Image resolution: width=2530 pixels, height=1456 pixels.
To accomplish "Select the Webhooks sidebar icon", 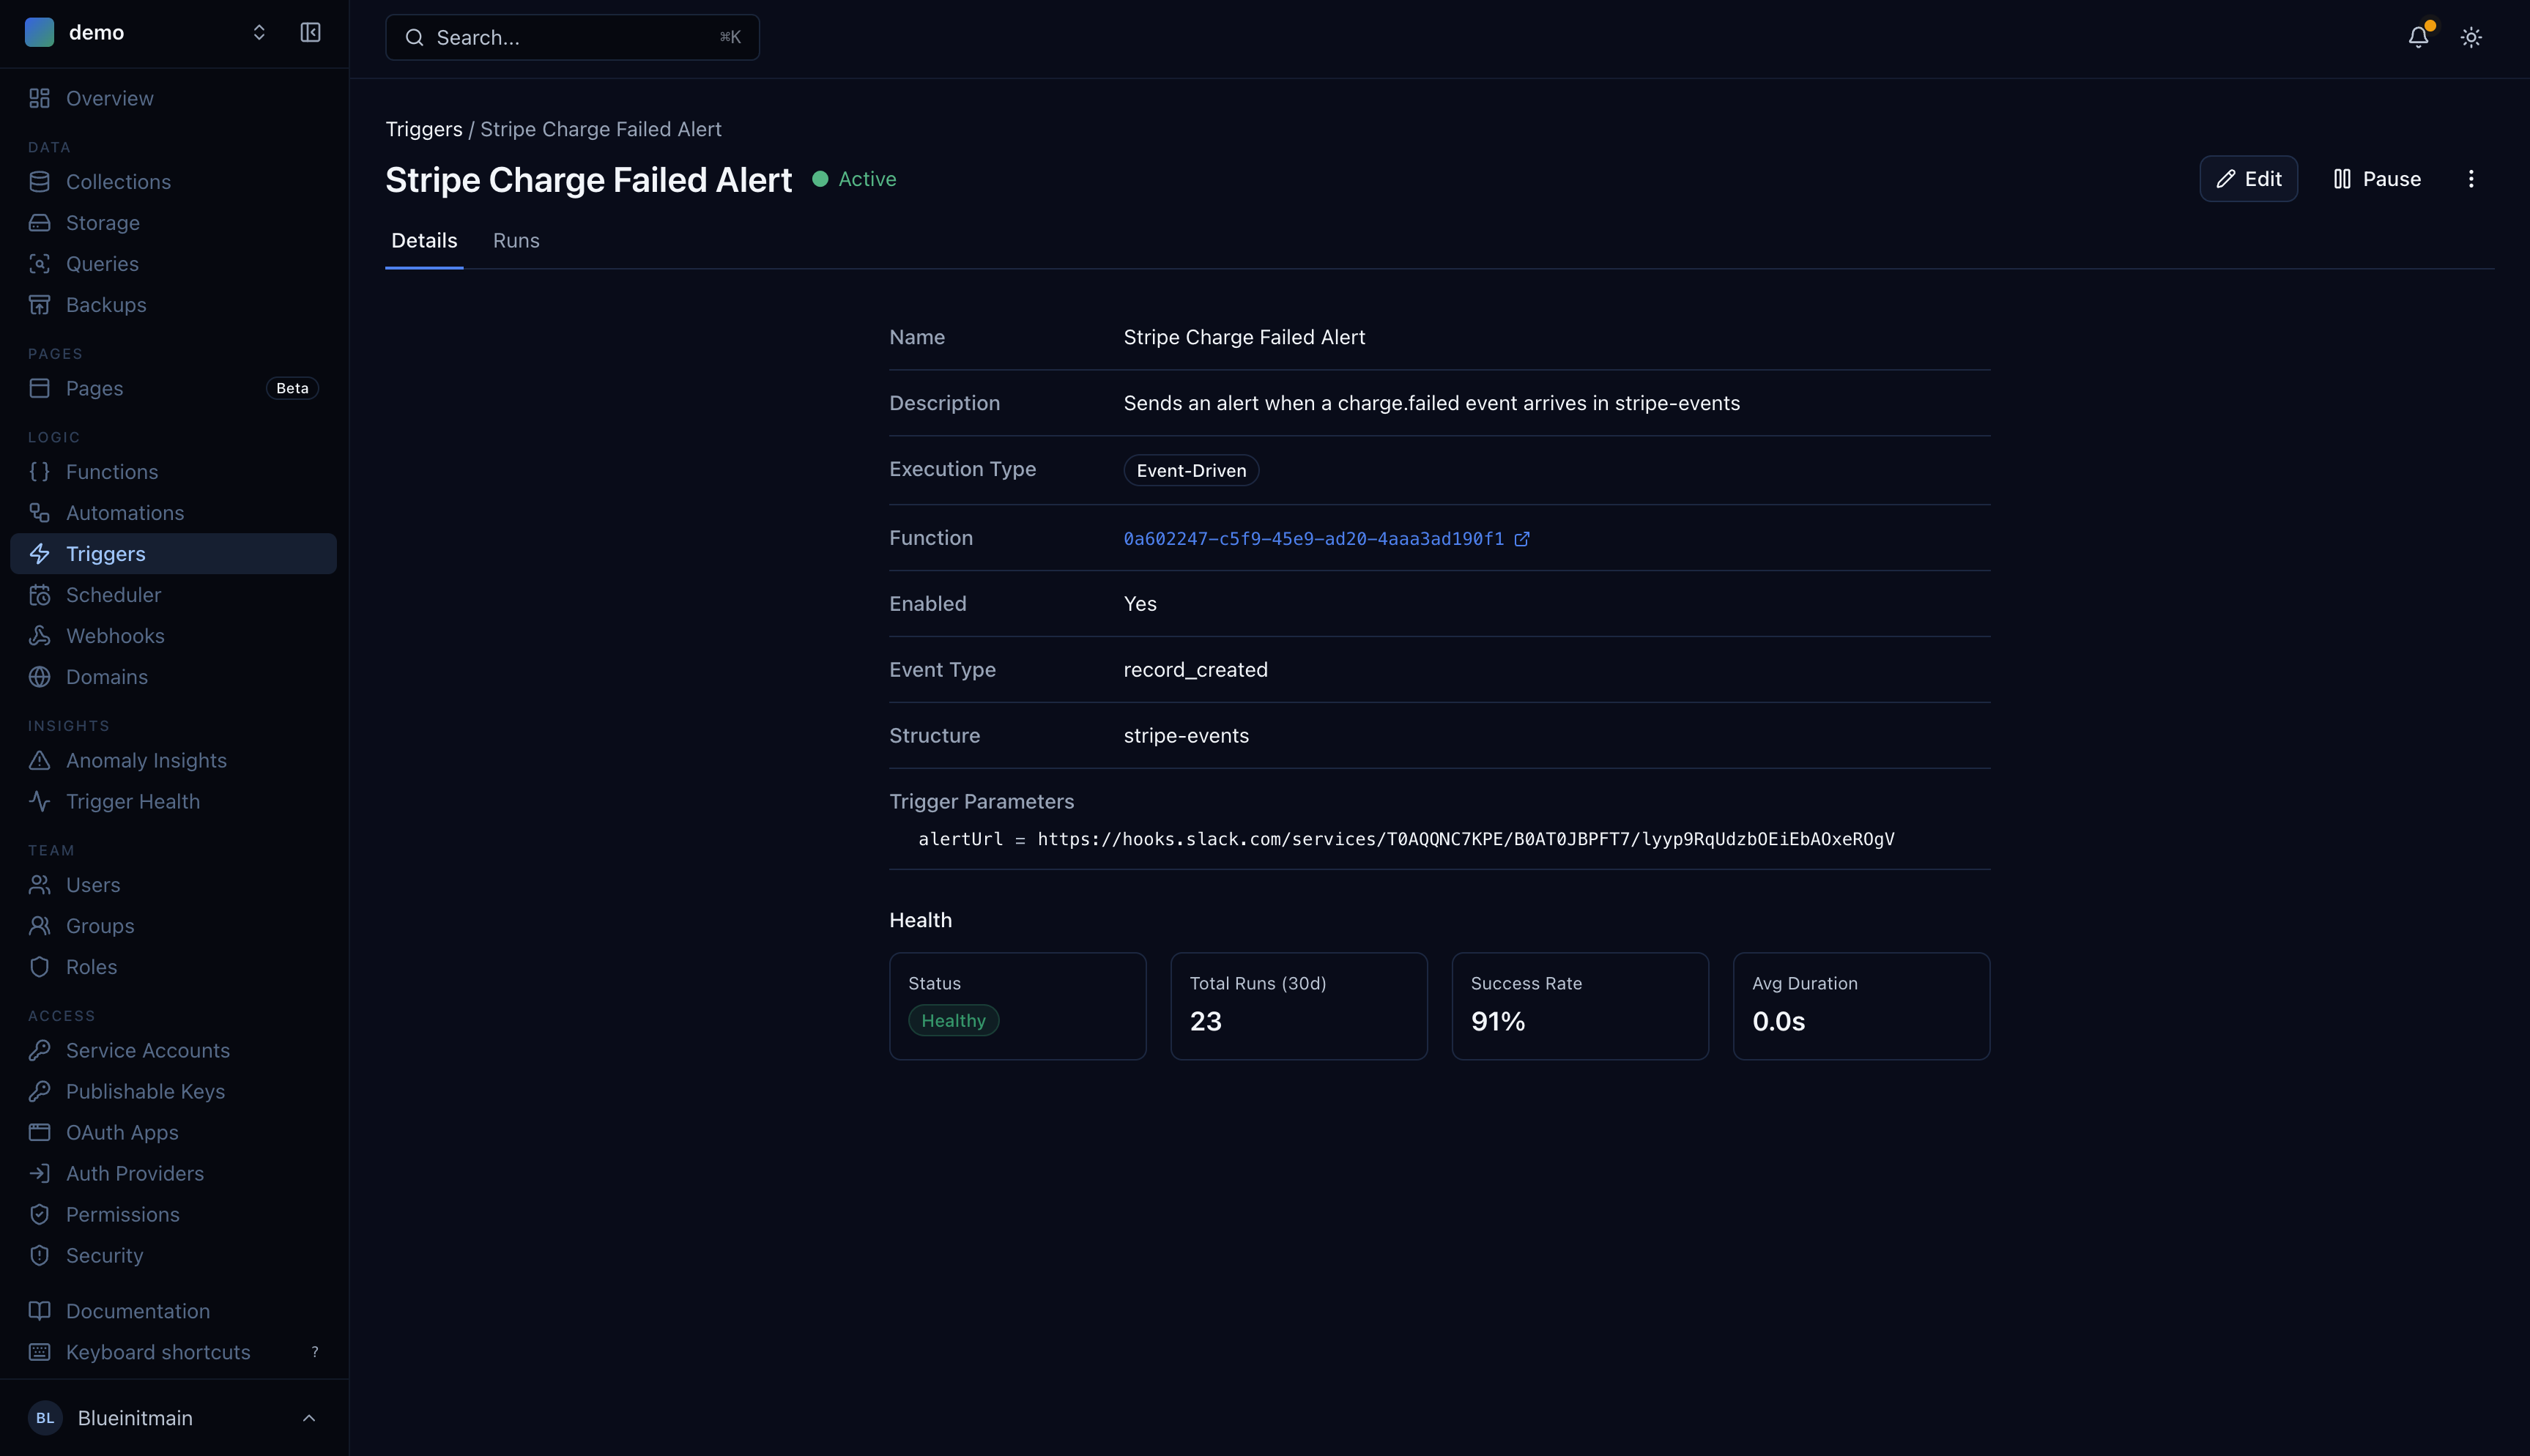I will 40,635.
